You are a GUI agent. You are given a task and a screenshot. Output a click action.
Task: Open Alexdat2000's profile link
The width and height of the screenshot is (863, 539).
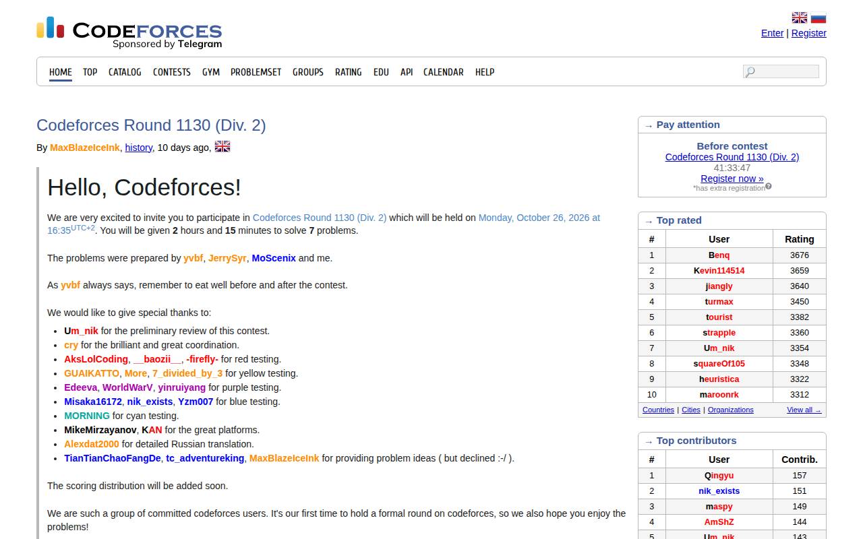pos(92,444)
